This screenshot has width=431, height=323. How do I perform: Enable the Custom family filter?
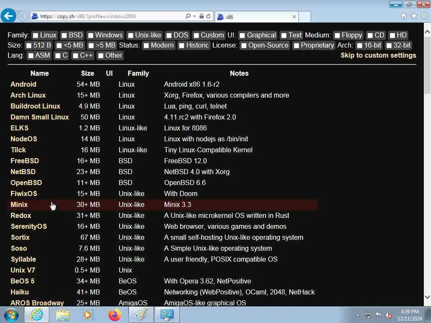(x=196, y=35)
